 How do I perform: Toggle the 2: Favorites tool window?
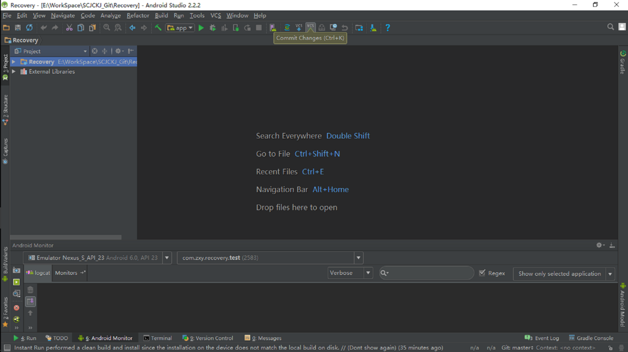pyautogui.click(x=5, y=312)
